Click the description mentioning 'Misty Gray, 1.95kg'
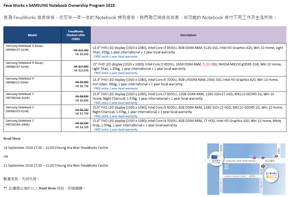290x197 pixels. (x=187, y=123)
